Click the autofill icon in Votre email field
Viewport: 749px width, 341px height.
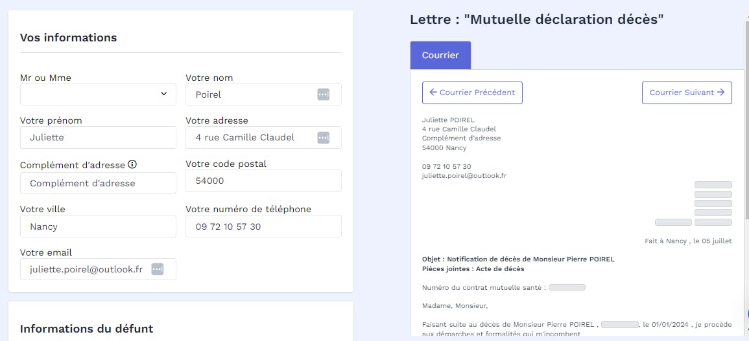(x=158, y=269)
